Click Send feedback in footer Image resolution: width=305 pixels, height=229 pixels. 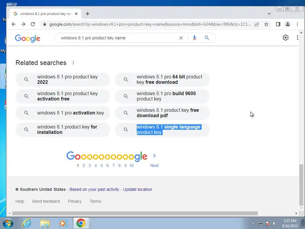tap(46, 201)
